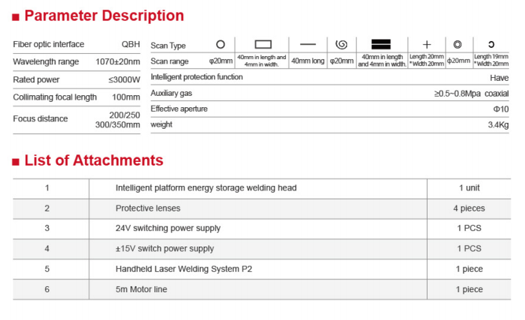This screenshot has height=320, width=525.
Task: Select the 5m Motor line entry
Action: [142, 289]
